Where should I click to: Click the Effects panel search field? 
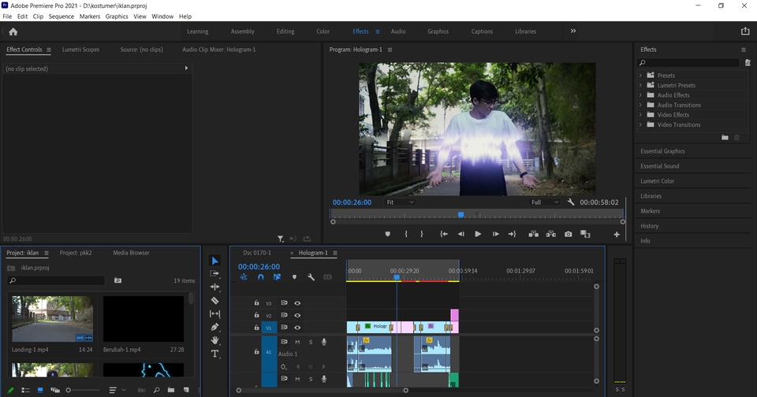click(688, 63)
